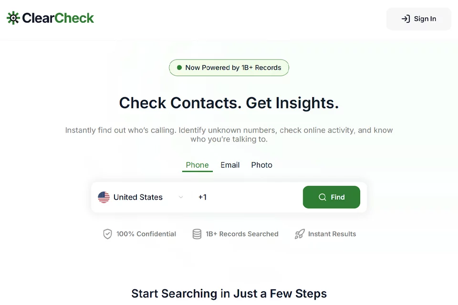
Task: Click the Instant Results label
Action: coord(332,234)
